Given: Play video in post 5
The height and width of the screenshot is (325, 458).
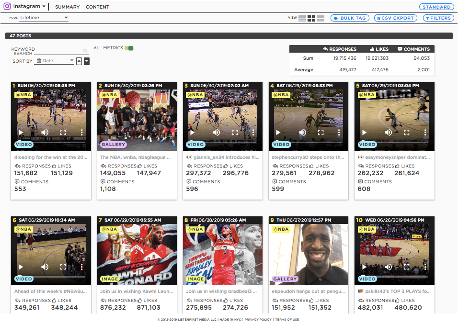Looking at the screenshot, I should coord(364,132).
